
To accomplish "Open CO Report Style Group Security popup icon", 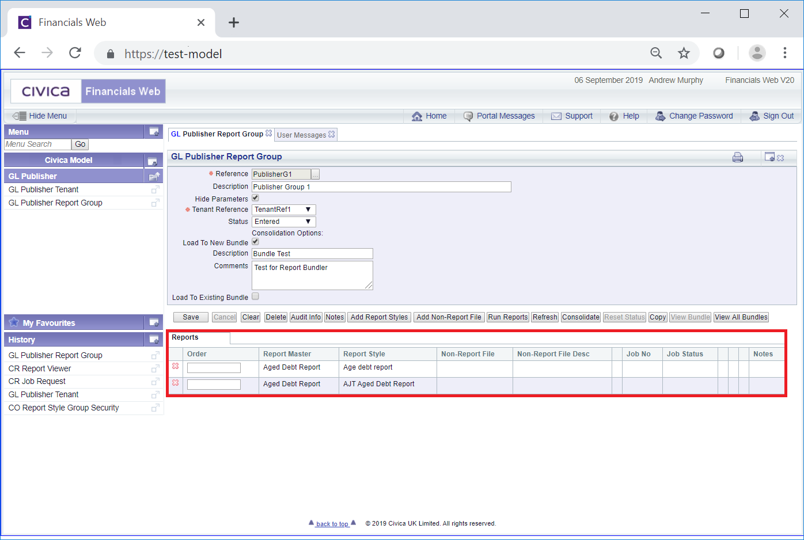I will coord(155,408).
